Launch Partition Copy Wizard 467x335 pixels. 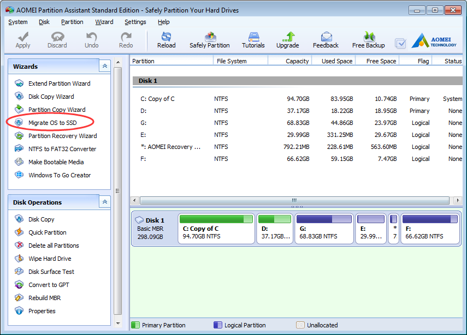(50, 110)
